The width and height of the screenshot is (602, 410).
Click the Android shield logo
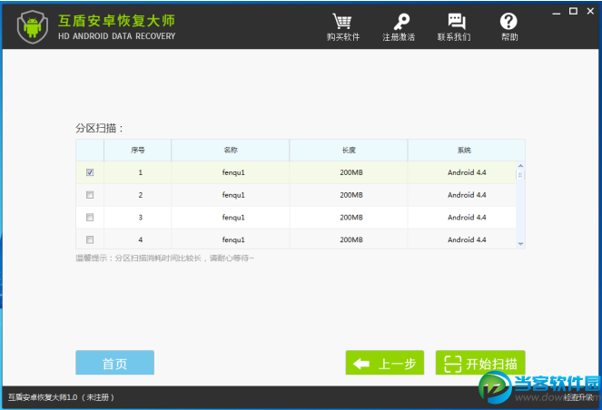tap(33, 27)
